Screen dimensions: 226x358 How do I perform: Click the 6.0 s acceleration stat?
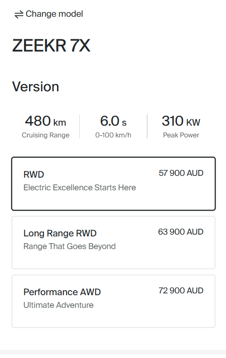click(x=113, y=127)
